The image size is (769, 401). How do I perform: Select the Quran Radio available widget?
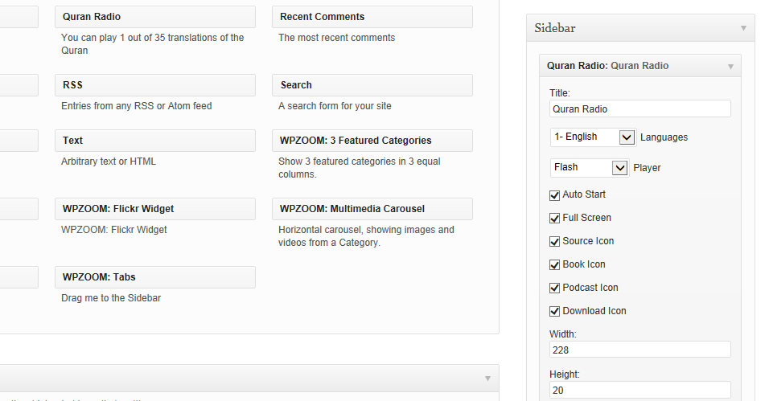(x=155, y=17)
